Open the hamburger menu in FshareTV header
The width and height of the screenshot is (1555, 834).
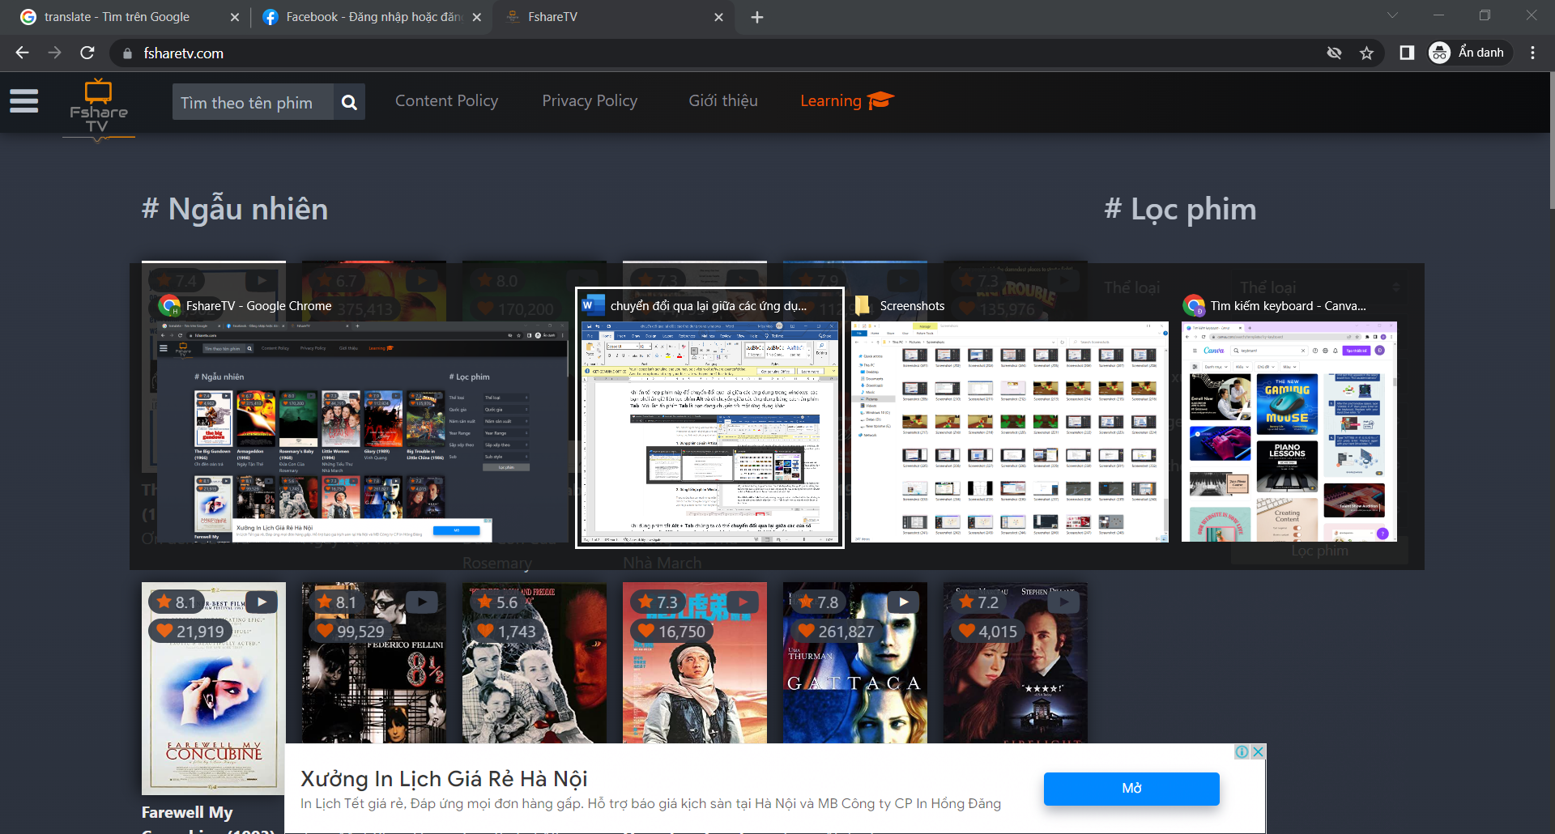tap(24, 101)
